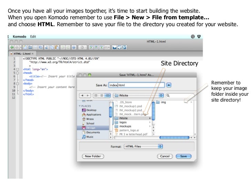
Task: Collapse the body tag fold on line 8
Action: (18, 84)
